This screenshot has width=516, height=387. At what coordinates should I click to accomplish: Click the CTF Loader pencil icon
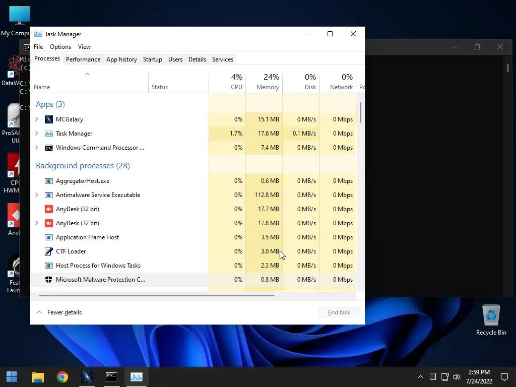click(49, 251)
